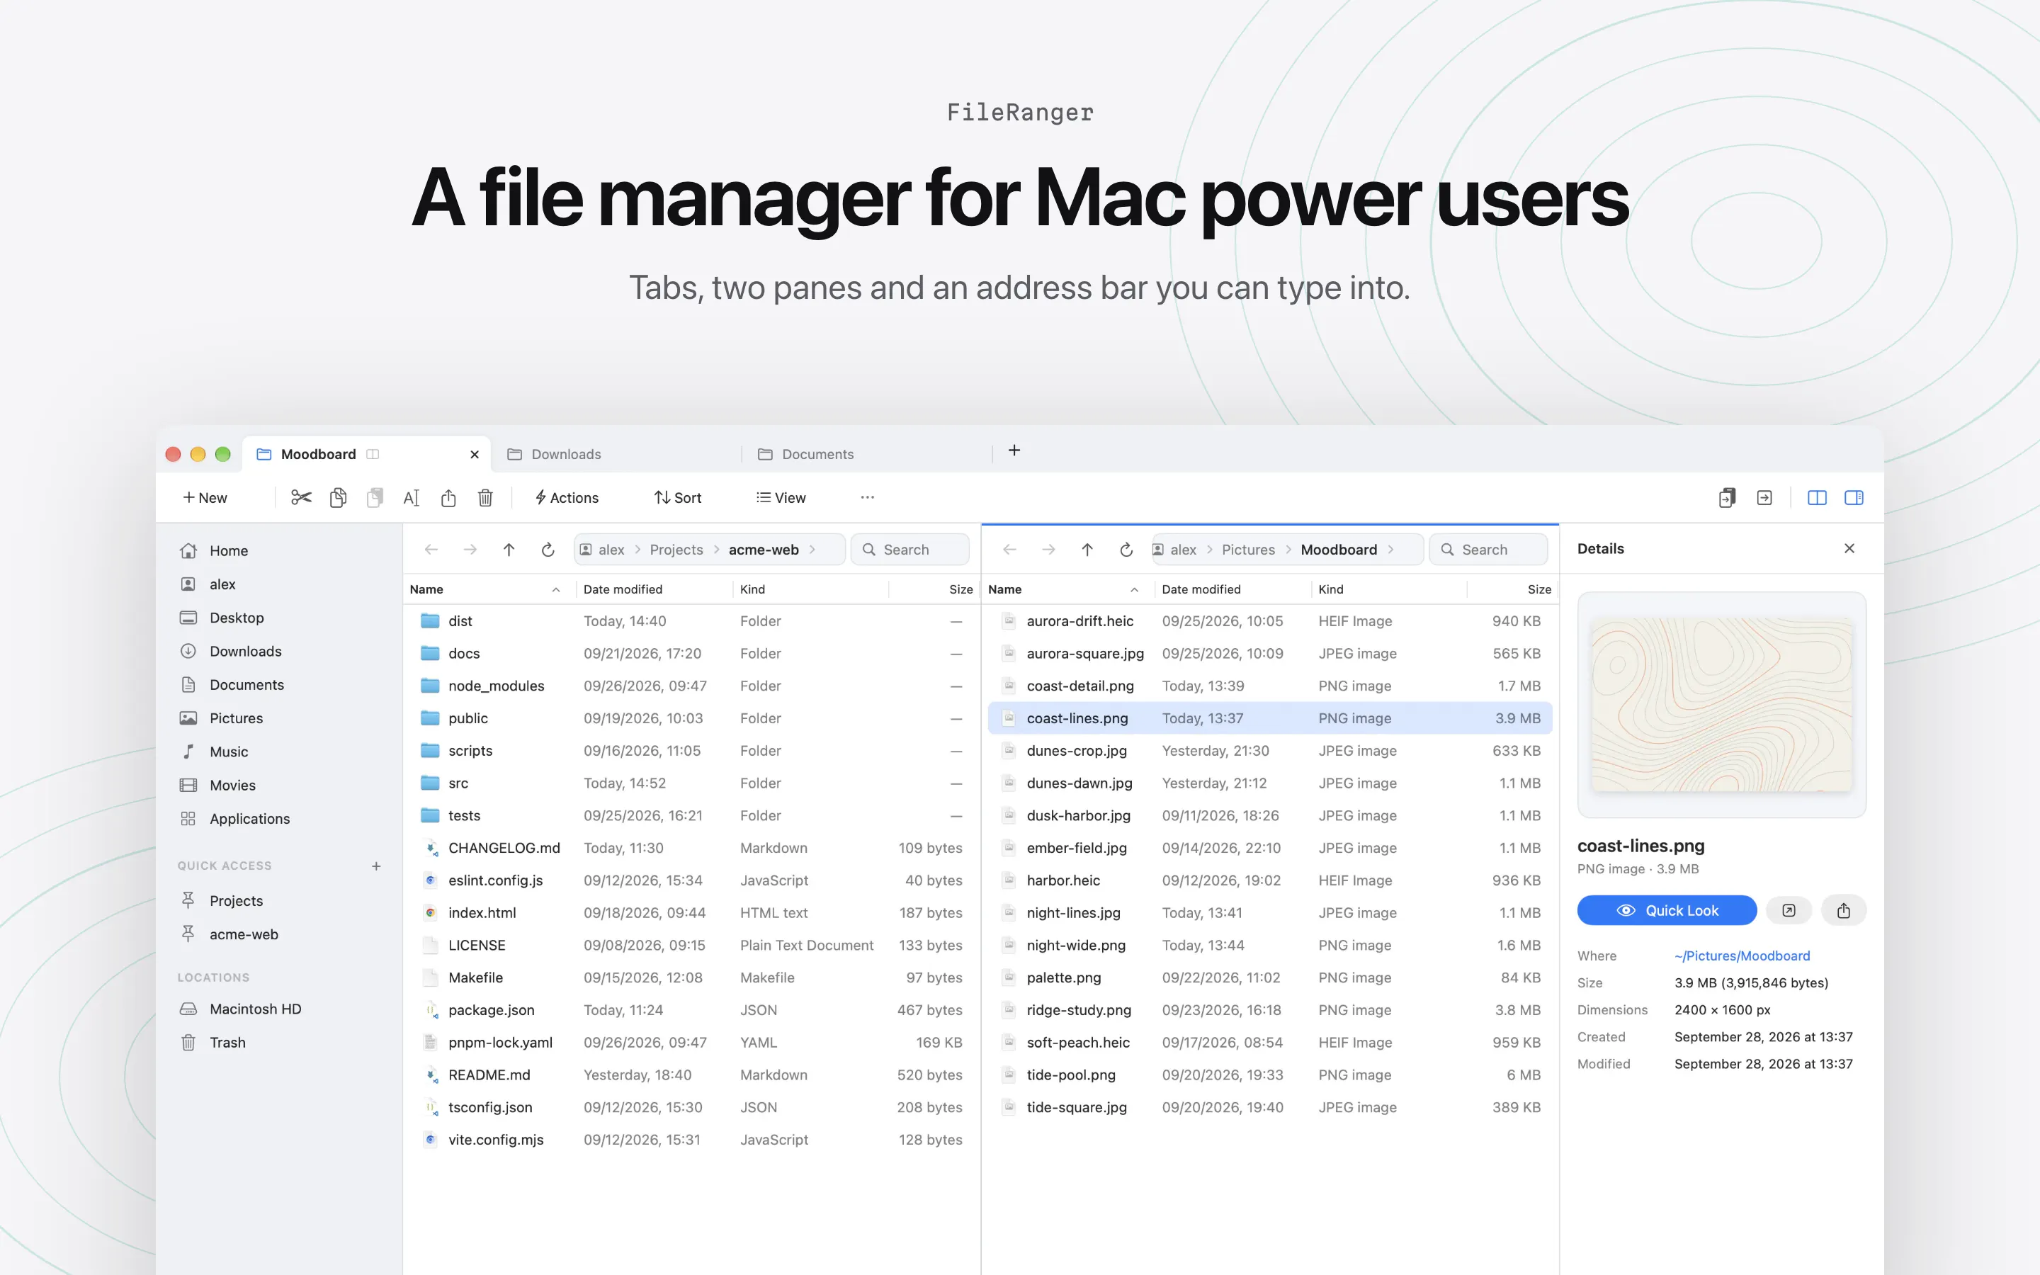Click Pictures in right address bar
The height and width of the screenshot is (1275, 2040).
point(1249,550)
